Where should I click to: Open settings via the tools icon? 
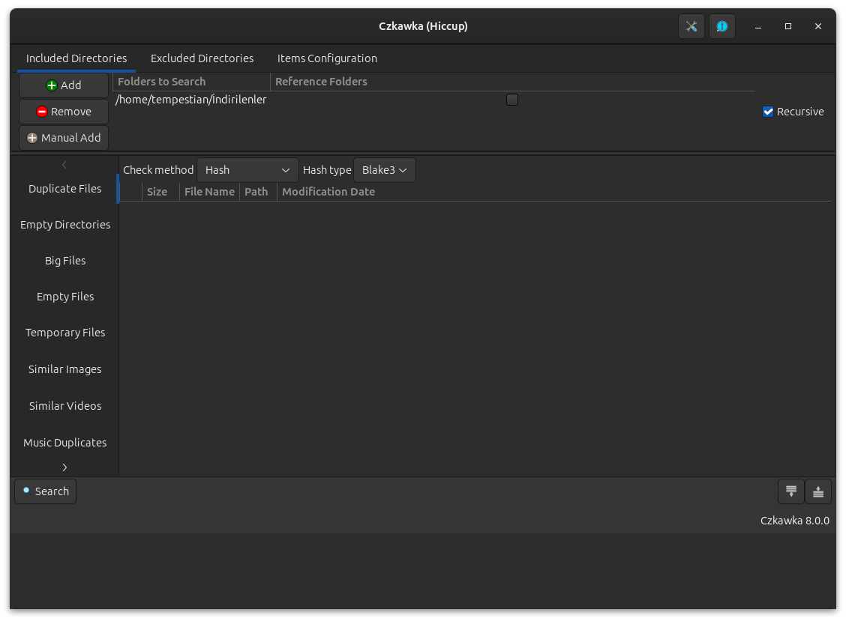pyautogui.click(x=691, y=26)
